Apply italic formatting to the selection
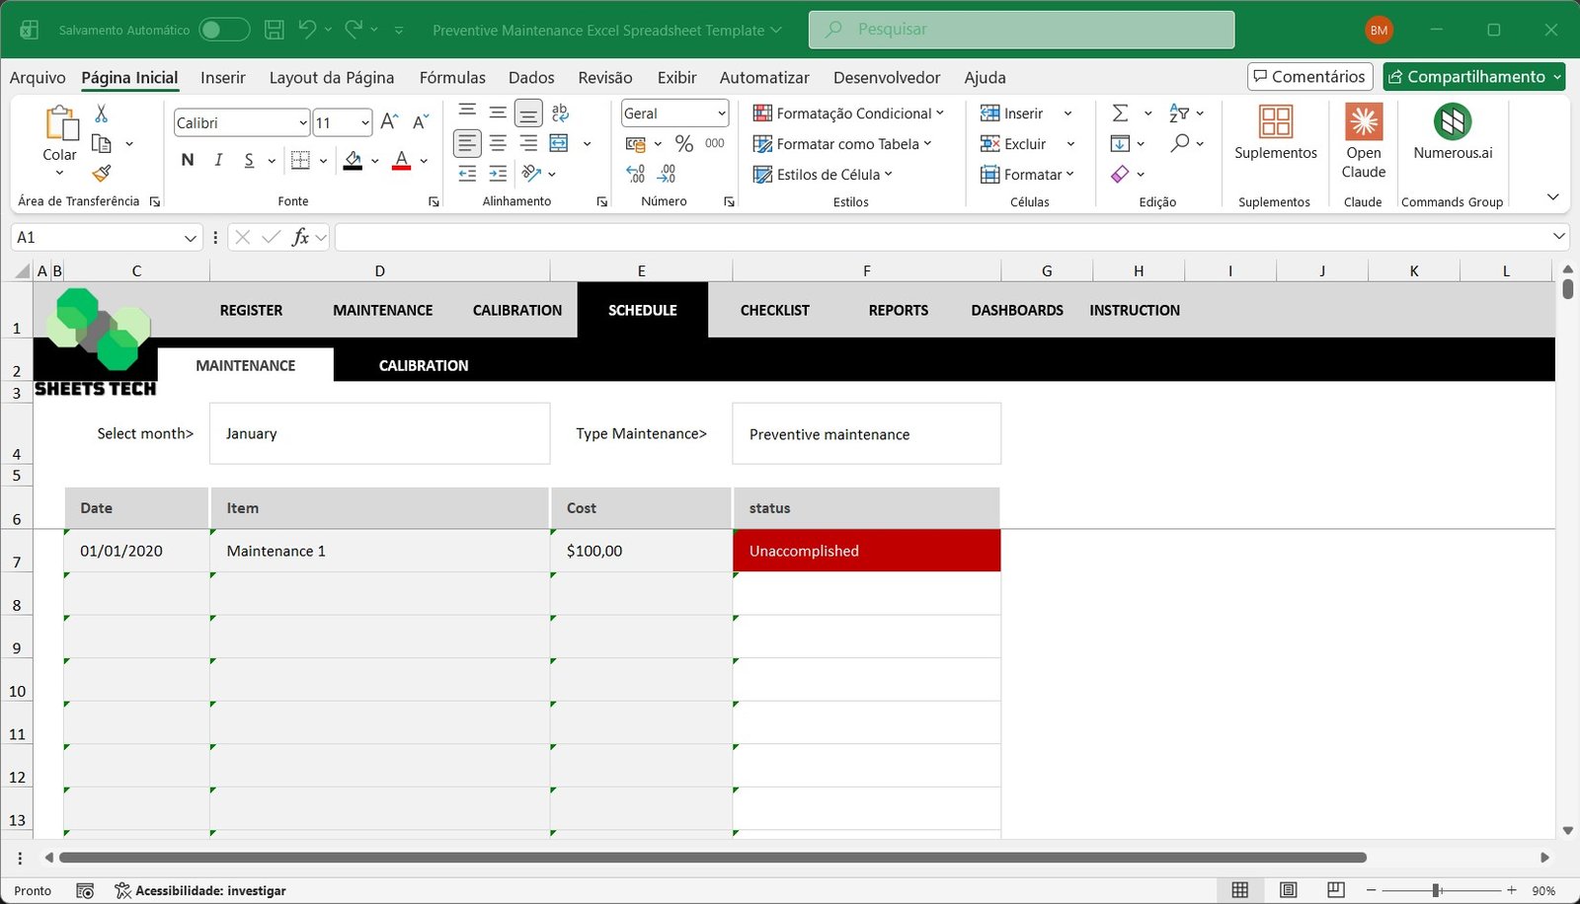Image resolution: width=1580 pixels, height=904 pixels. 217,159
